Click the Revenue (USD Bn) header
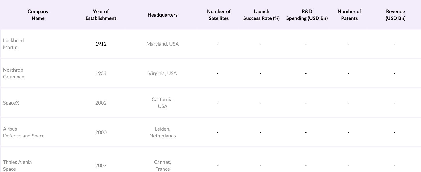421x172 pixels. (395, 15)
